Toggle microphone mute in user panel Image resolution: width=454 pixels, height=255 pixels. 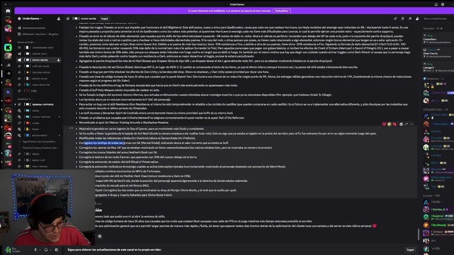35,250
